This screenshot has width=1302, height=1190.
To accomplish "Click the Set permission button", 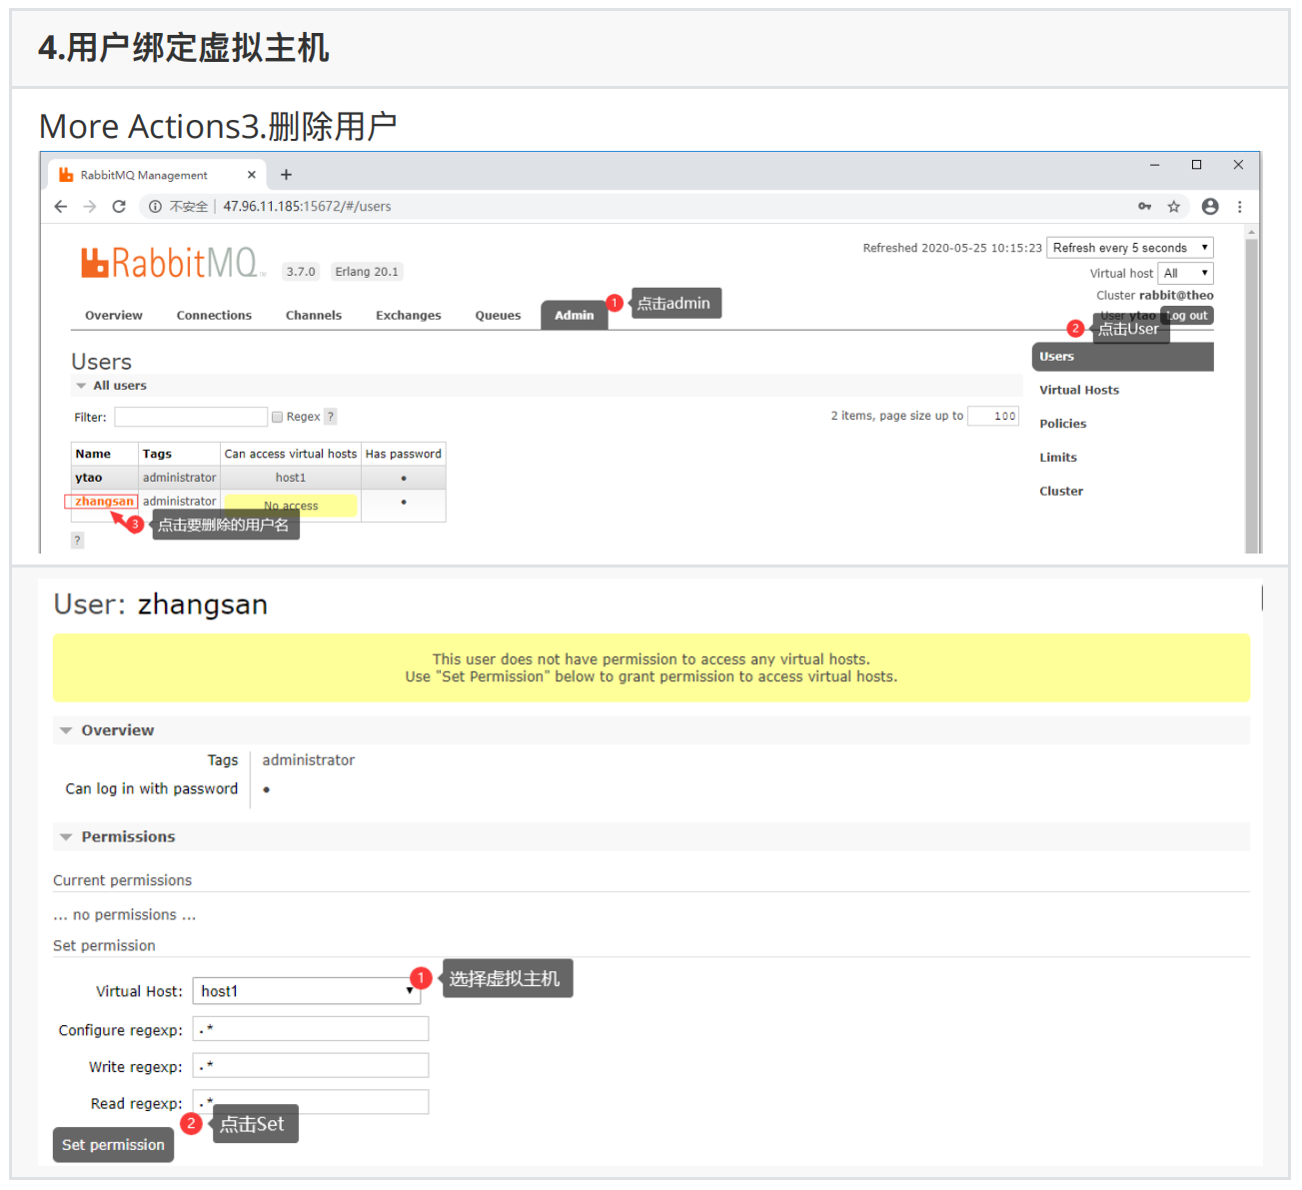I will pos(113,1145).
